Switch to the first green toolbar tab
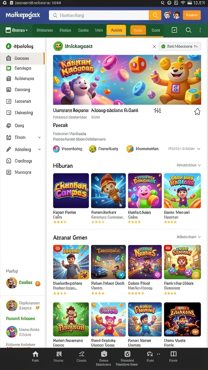The width and height of the screenshot is (208, 370). [x=44, y=30]
